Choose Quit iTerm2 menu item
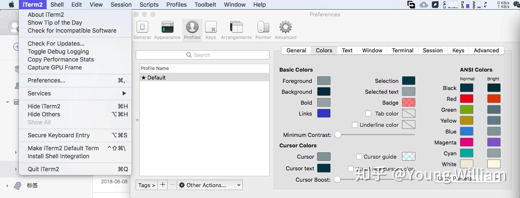 pos(75,169)
